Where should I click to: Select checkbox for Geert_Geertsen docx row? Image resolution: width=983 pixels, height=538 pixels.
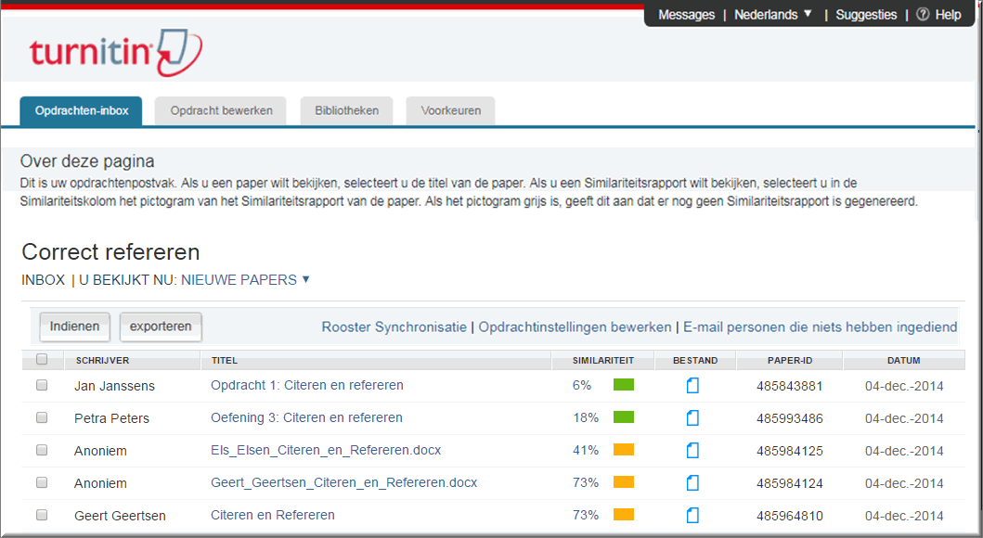coord(42,483)
